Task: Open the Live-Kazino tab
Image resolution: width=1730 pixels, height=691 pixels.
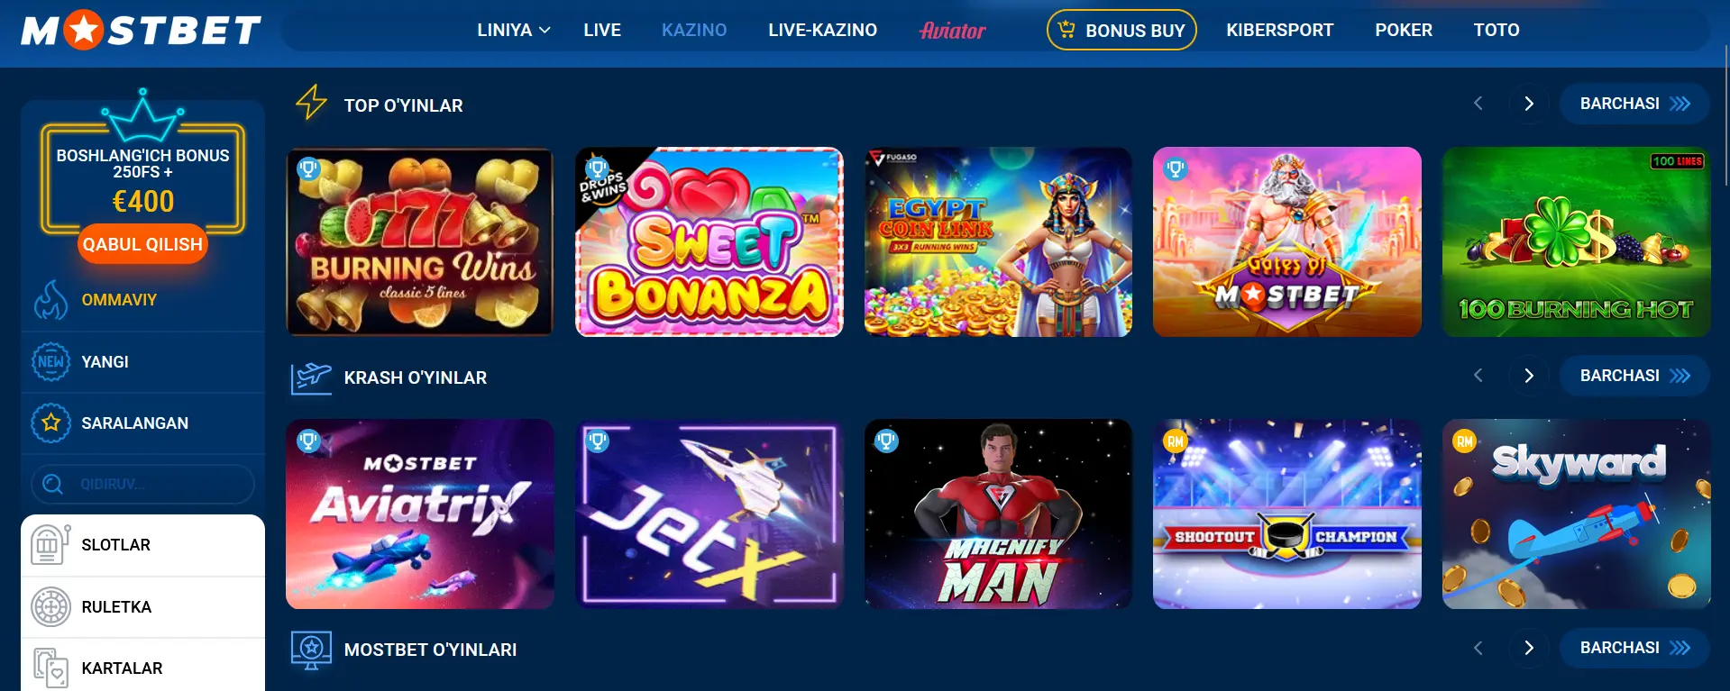Action: click(822, 30)
